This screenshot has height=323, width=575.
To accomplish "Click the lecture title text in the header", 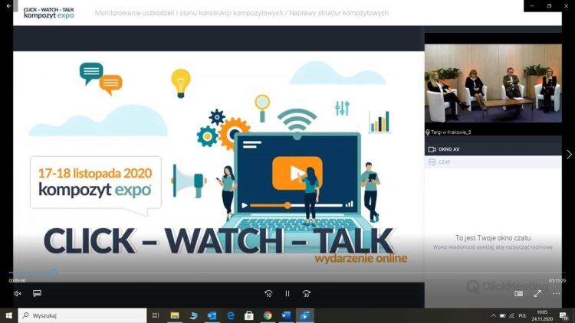I will (242, 13).
